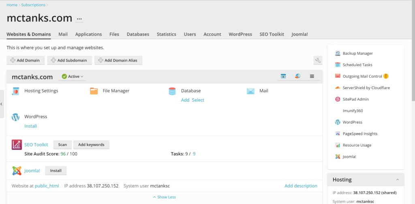Click the Outgoing Mail Control warning badge
Viewport: 415px width, 204px height.
coord(386,76)
